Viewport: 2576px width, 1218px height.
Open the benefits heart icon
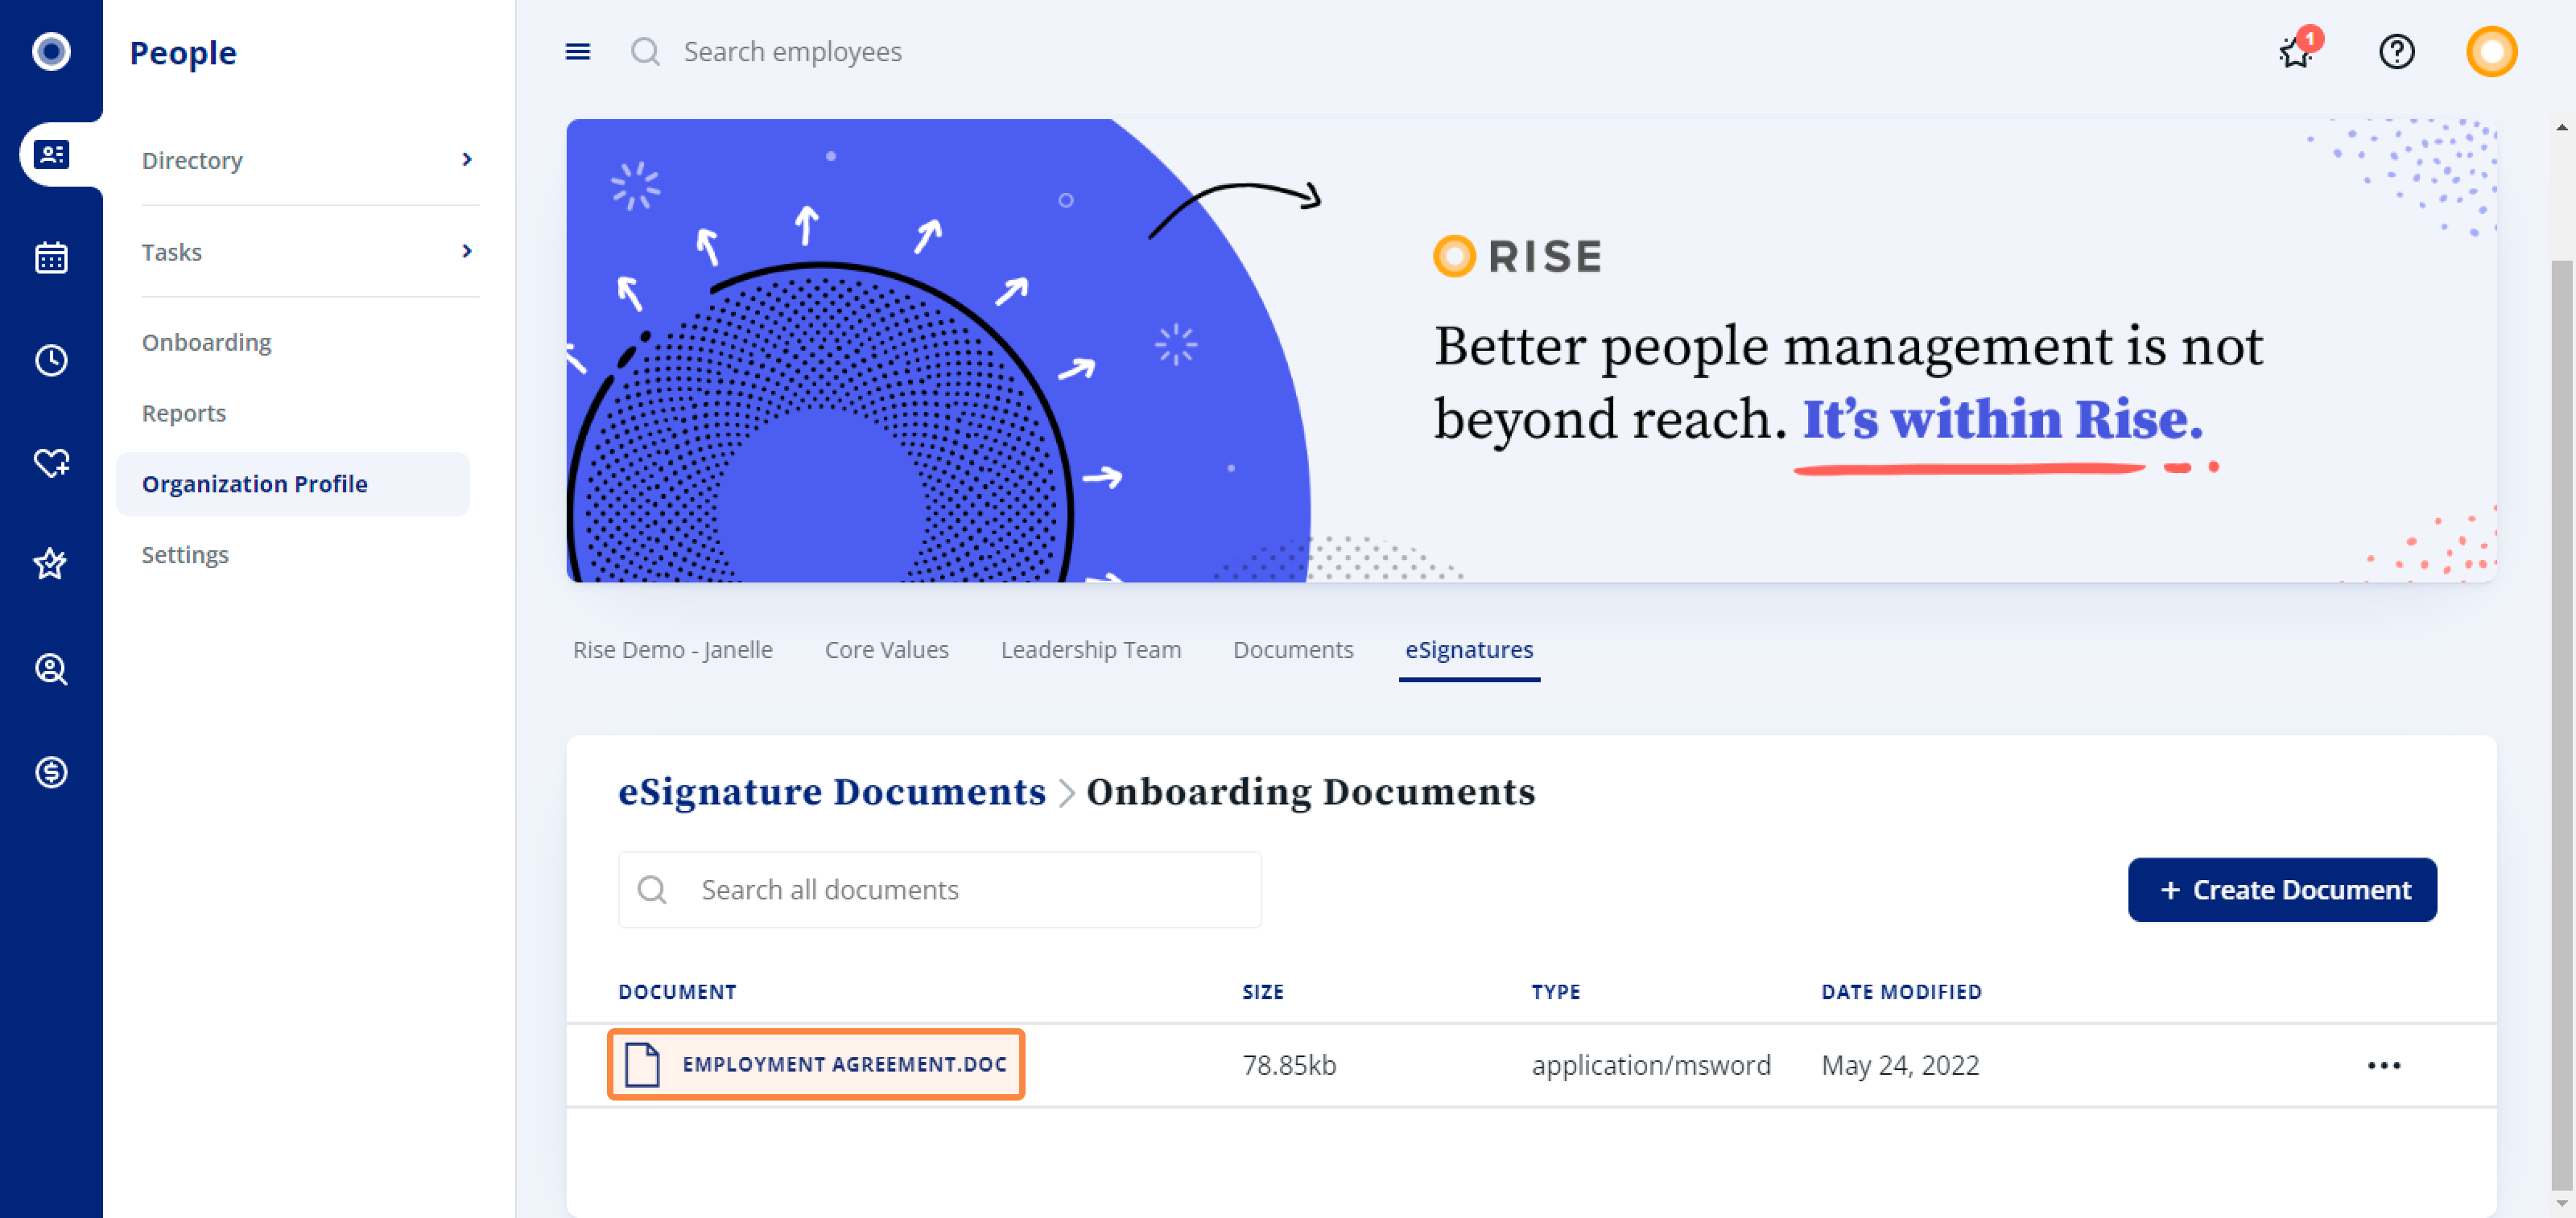51,463
